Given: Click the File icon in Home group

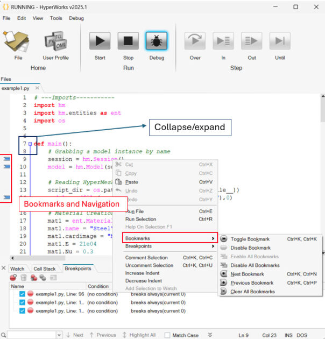Looking at the screenshot, I should 17,41.
